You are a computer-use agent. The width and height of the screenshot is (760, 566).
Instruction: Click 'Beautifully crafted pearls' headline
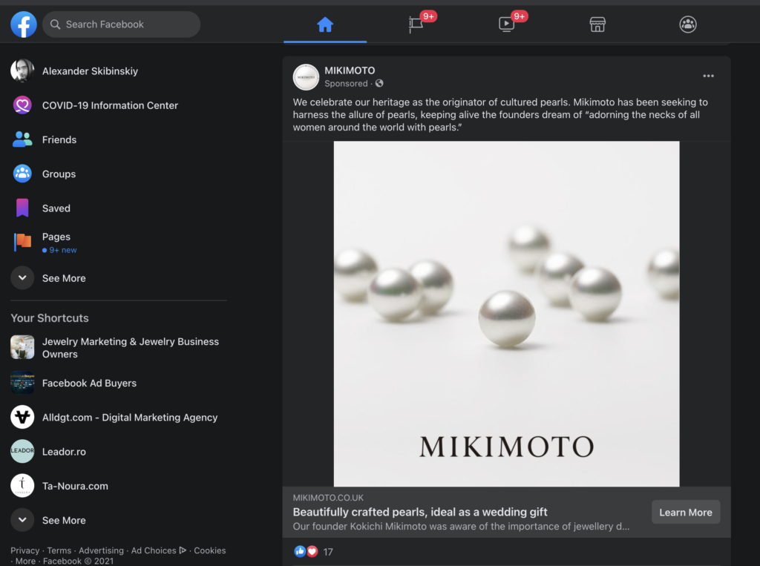click(420, 512)
